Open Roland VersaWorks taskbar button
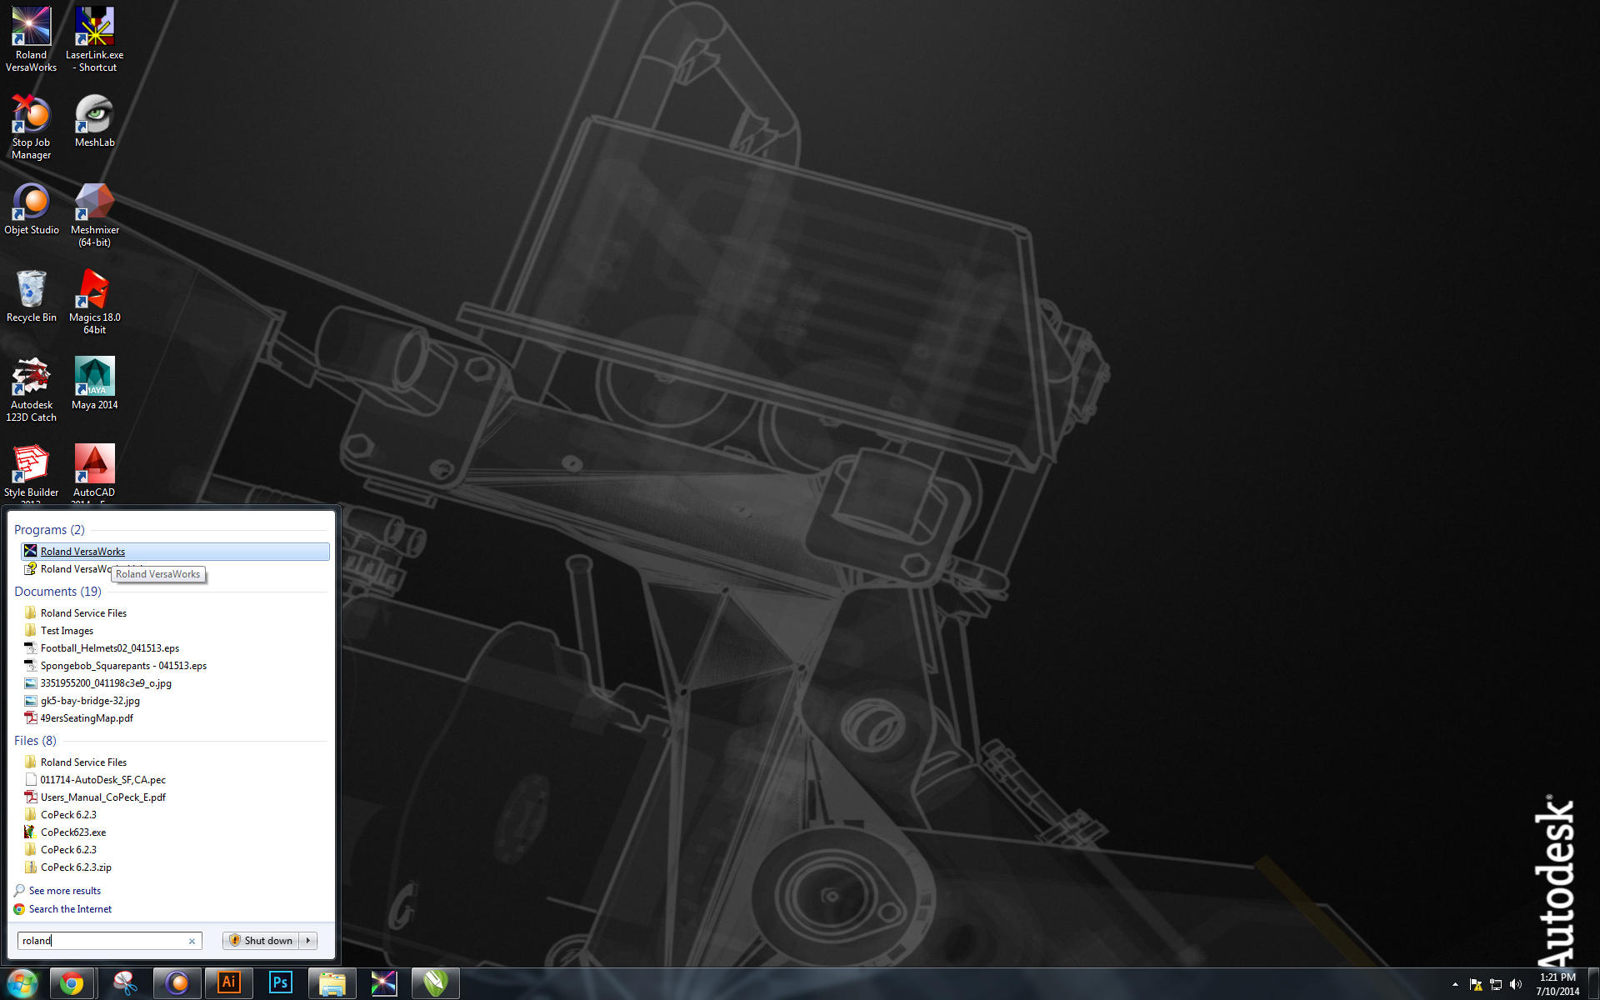Viewport: 1600px width, 1000px height. click(x=384, y=983)
